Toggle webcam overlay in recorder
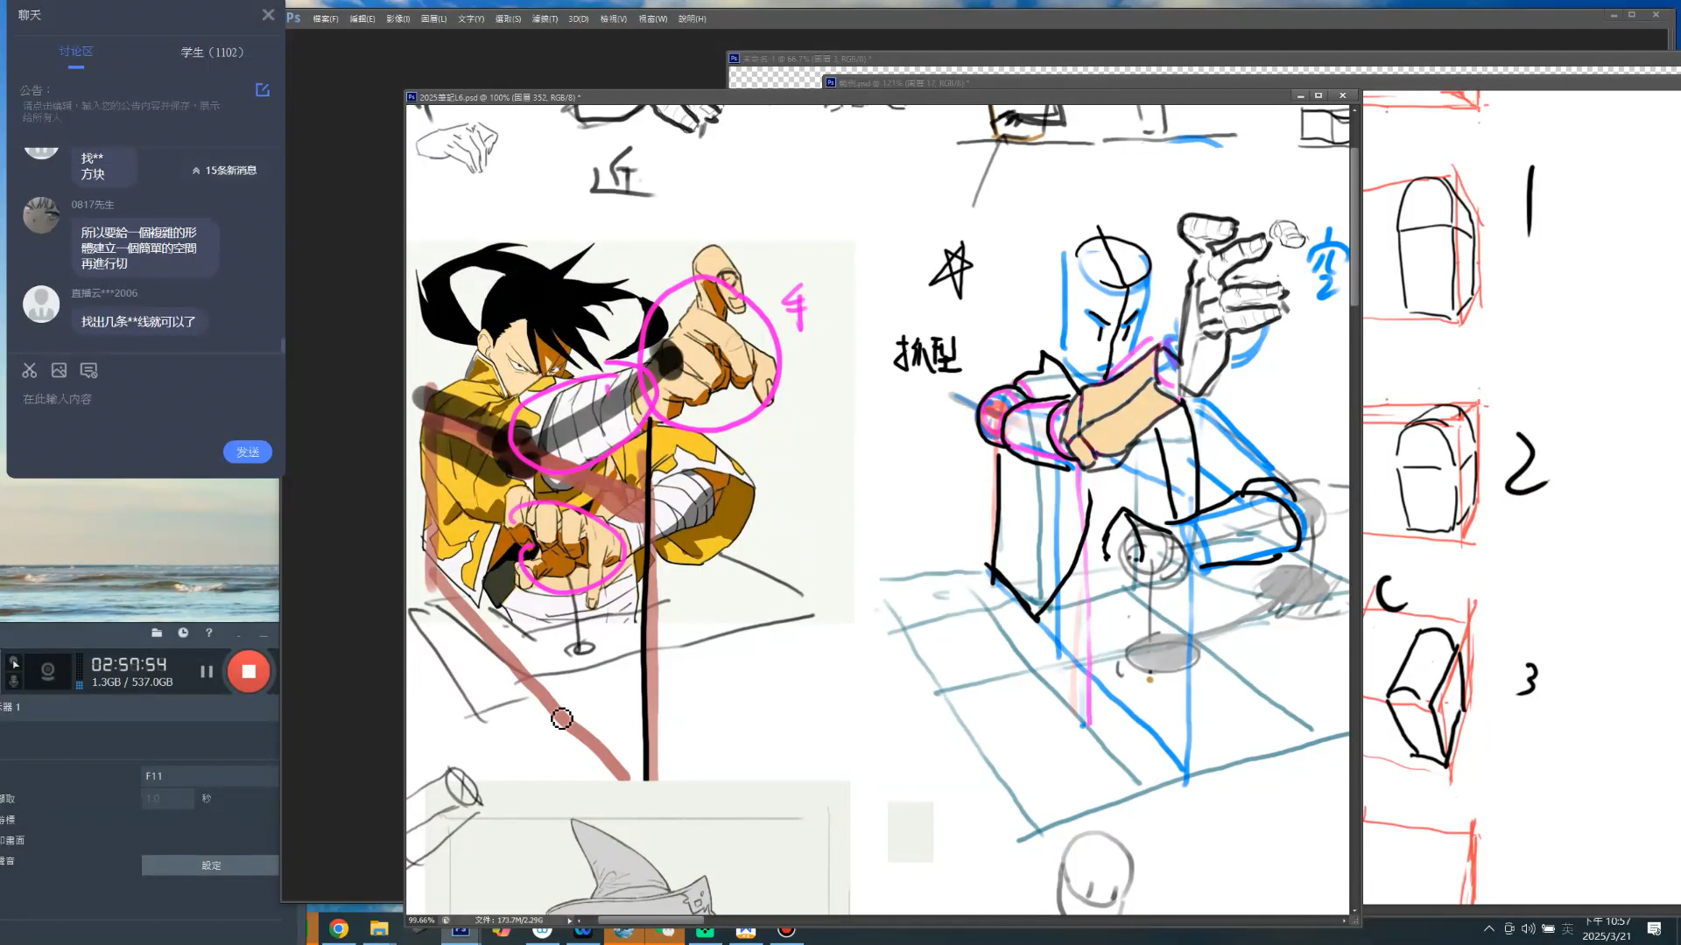1681x945 pixels. coord(48,672)
